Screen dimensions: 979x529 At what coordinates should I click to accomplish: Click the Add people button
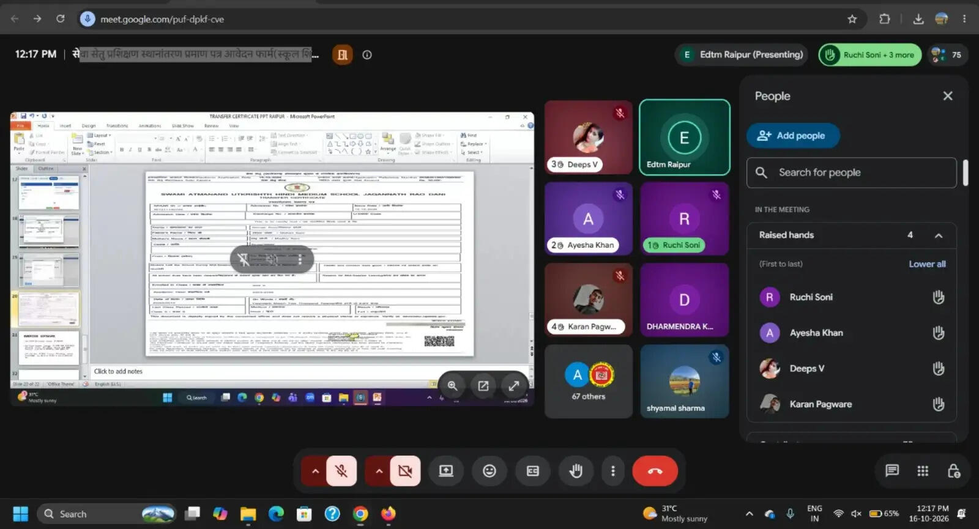[x=793, y=136]
